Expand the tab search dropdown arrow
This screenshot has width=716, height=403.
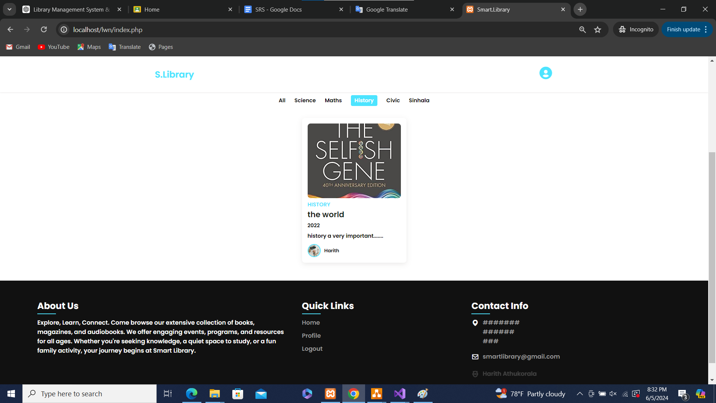coord(9,9)
